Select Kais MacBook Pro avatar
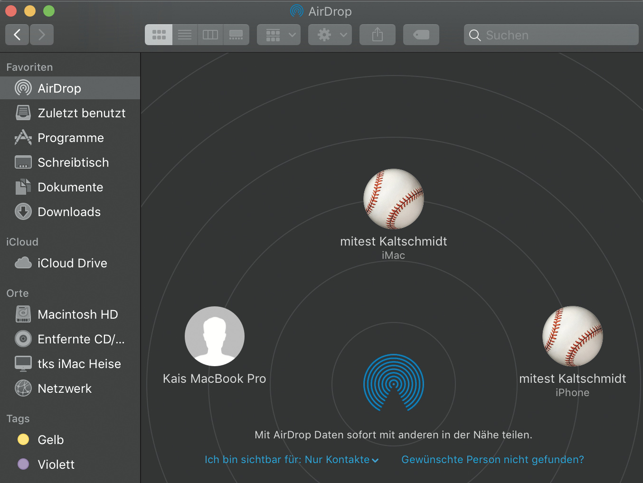 coord(215,336)
